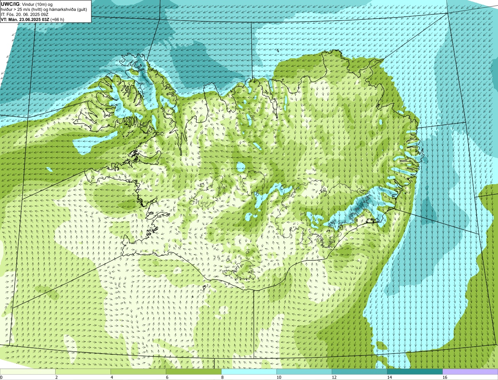Click the legend label '10'
Viewport: 498px width, 380px height.
click(279, 377)
